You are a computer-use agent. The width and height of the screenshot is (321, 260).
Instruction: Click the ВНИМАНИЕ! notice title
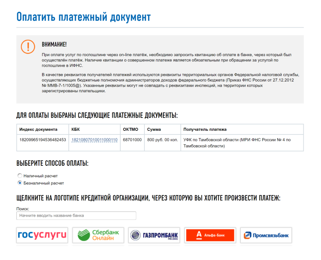point(54,45)
